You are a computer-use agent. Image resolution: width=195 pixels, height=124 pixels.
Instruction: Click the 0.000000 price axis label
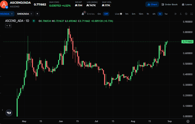188,116
